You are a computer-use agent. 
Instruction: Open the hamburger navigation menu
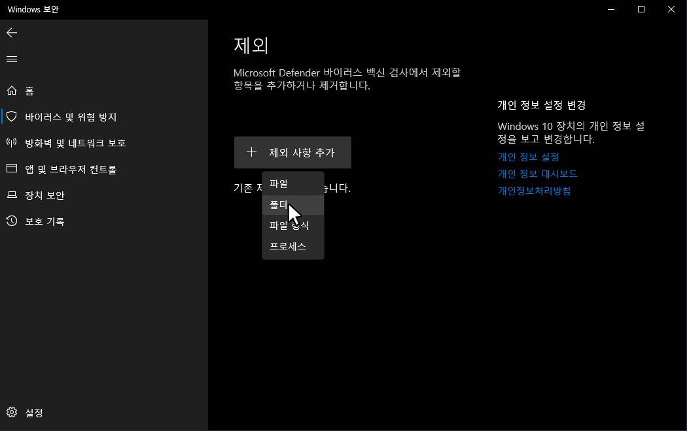coord(12,59)
